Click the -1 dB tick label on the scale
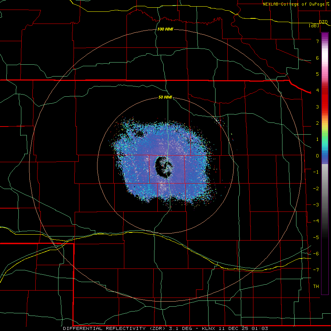The image size is (331, 331). 316,172
